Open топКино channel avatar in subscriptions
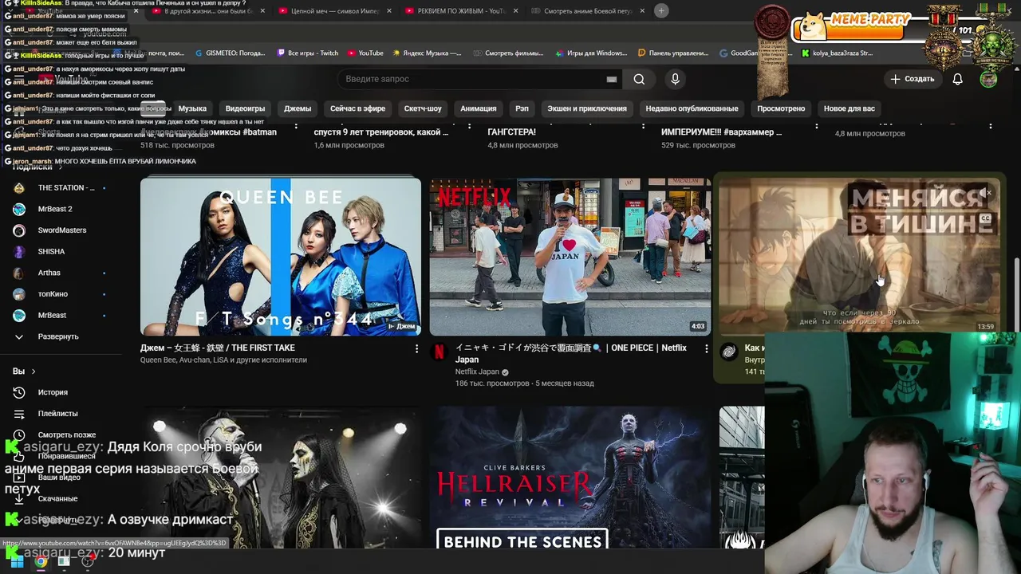 (x=19, y=294)
